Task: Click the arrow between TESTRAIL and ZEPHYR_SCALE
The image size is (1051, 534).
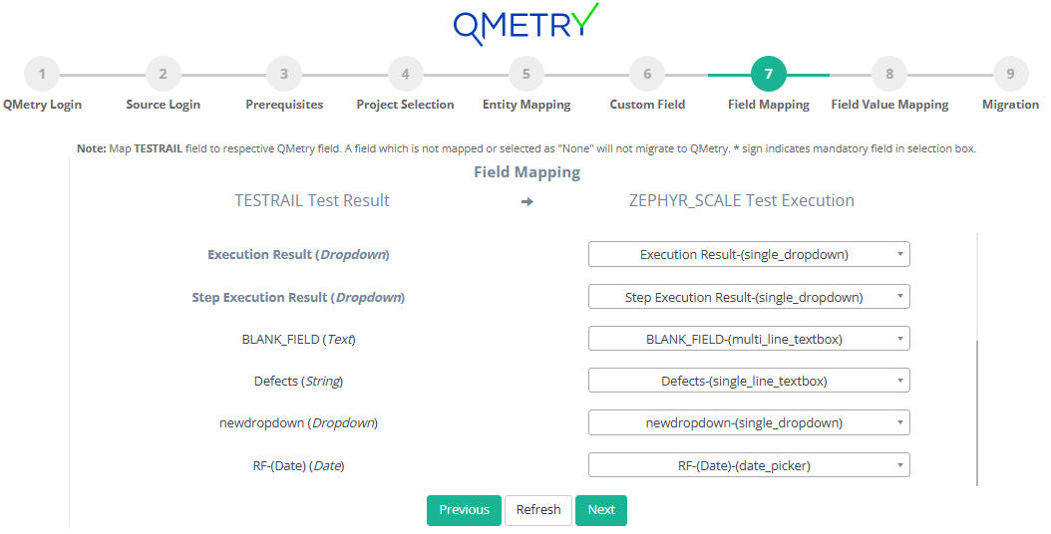Action: [x=526, y=201]
